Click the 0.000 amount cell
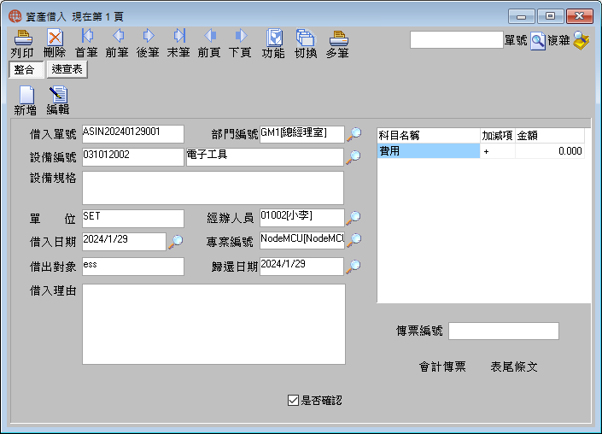The height and width of the screenshot is (434, 602). [x=549, y=151]
